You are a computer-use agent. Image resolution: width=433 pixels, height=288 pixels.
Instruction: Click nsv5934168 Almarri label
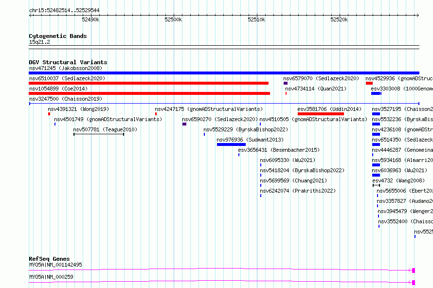click(402, 160)
